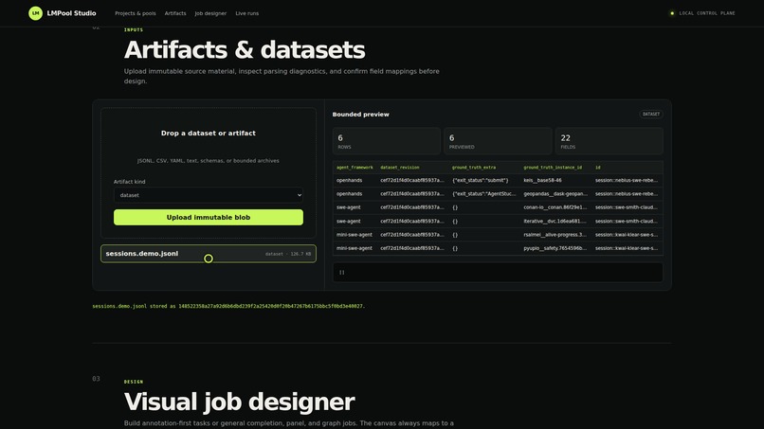
Task: Open the Artifact kind dropdown
Action: pos(208,195)
